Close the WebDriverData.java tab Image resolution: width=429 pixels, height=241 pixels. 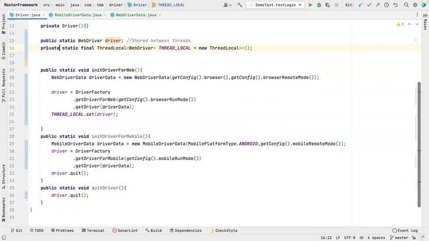[160, 15]
